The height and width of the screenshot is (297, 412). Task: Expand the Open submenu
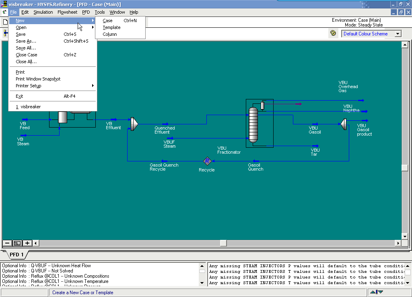tap(53, 27)
